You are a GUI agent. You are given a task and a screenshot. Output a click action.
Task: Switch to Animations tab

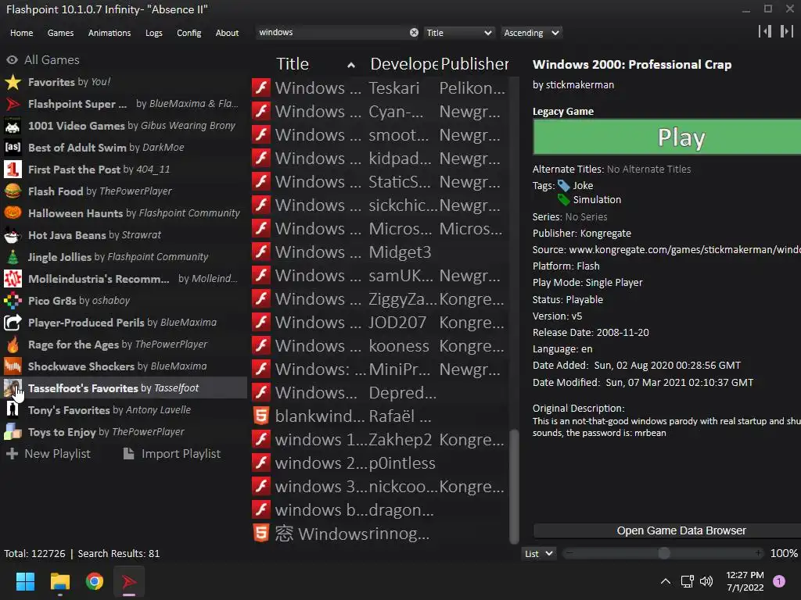click(x=110, y=33)
